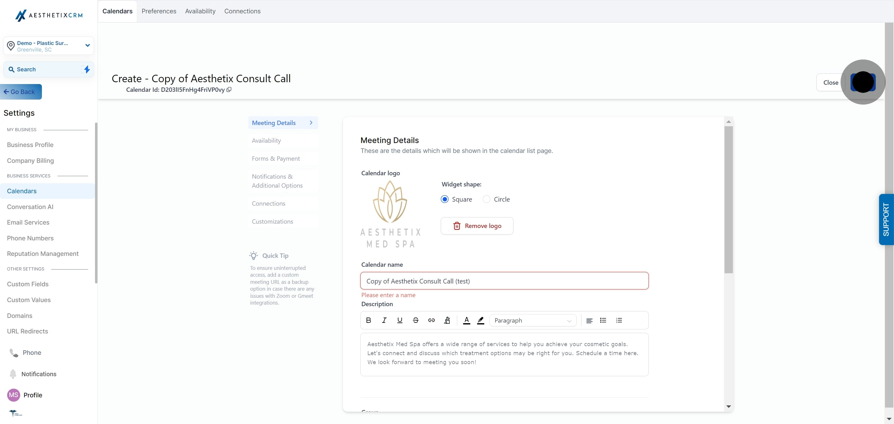Apply italic formatting in description editor
This screenshot has height=424, width=894.
coord(384,320)
